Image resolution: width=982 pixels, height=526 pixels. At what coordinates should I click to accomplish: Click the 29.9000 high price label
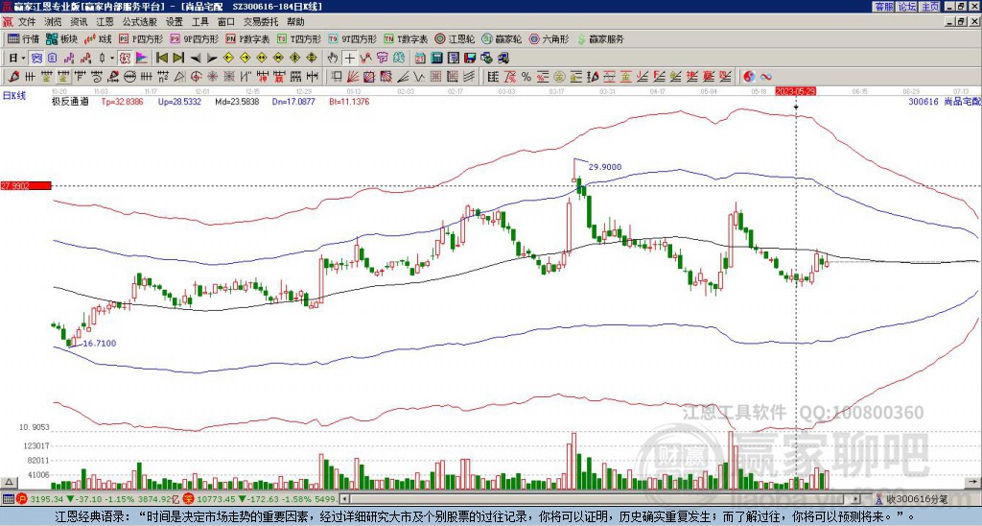point(605,167)
